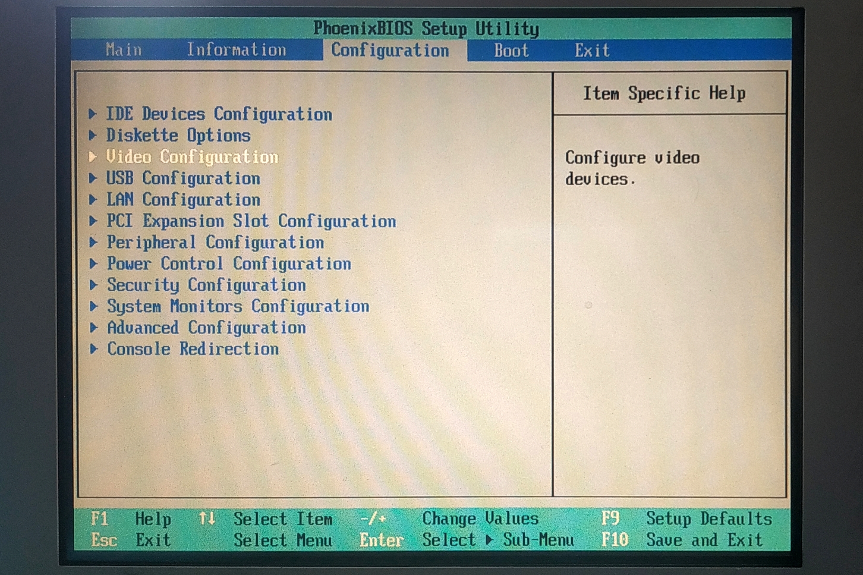Viewport: 863px width, 575px height.
Task: Click up/down arrows icon for Select Item
Action: click(x=207, y=518)
